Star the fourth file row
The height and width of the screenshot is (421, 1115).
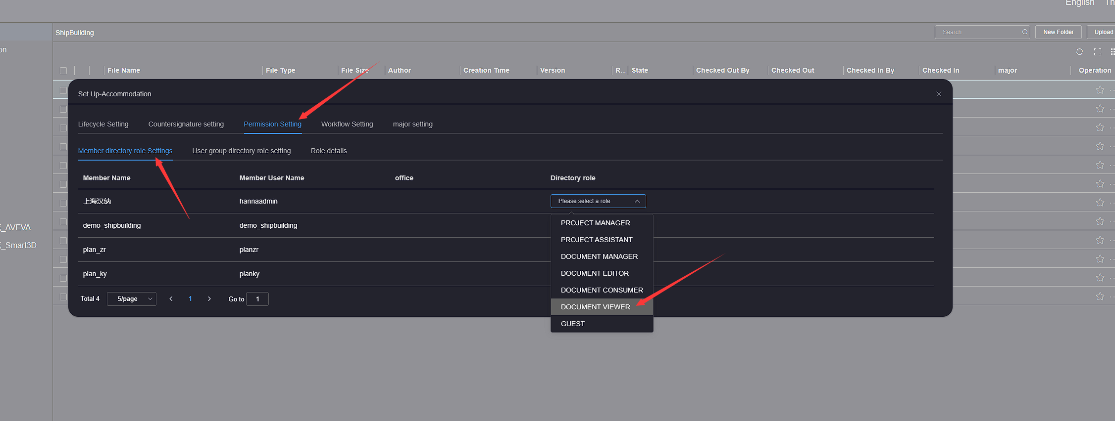coord(1100,146)
